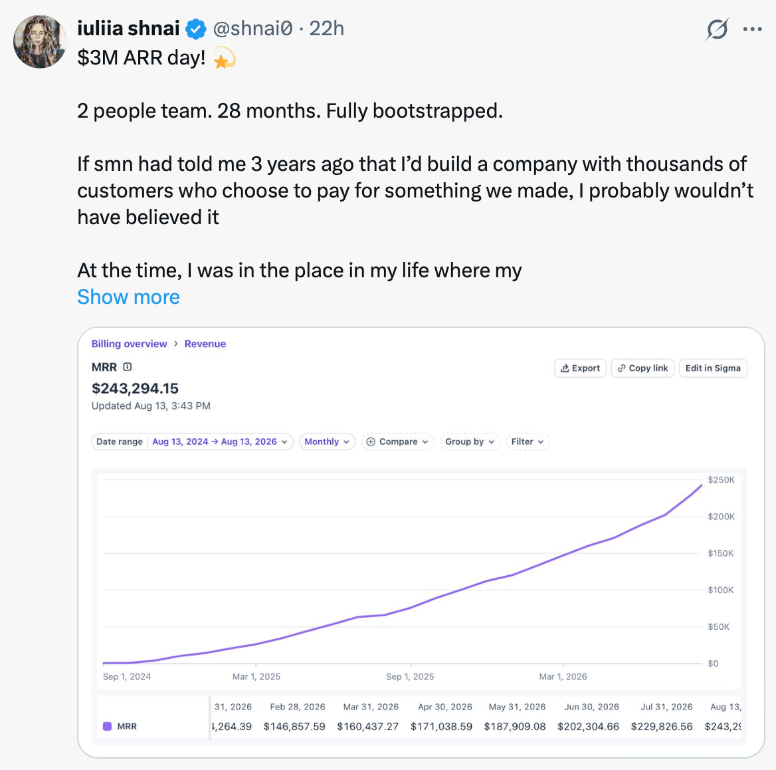
Task: Open the Group by dropdown
Action: 470,442
